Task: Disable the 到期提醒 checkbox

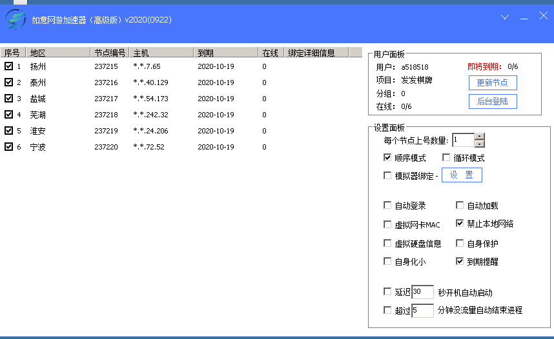Action: 460,261
